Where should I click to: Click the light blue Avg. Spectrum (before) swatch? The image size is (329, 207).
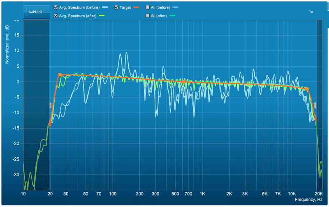(x=105, y=7)
